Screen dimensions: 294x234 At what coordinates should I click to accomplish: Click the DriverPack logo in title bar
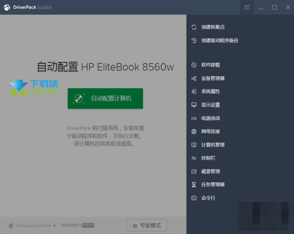coord(7,8)
